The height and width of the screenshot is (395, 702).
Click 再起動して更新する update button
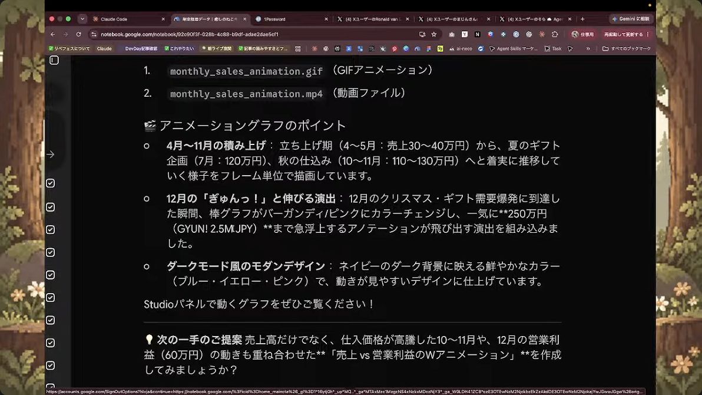[x=623, y=34]
